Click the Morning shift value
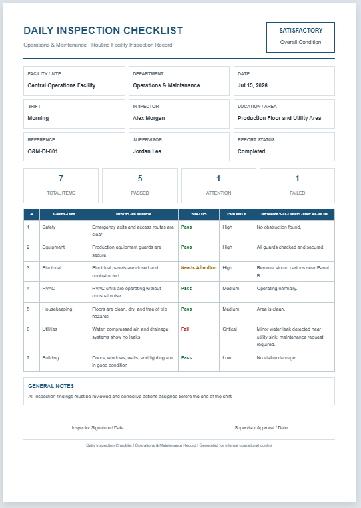This screenshot has height=508, width=361. tap(38, 118)
